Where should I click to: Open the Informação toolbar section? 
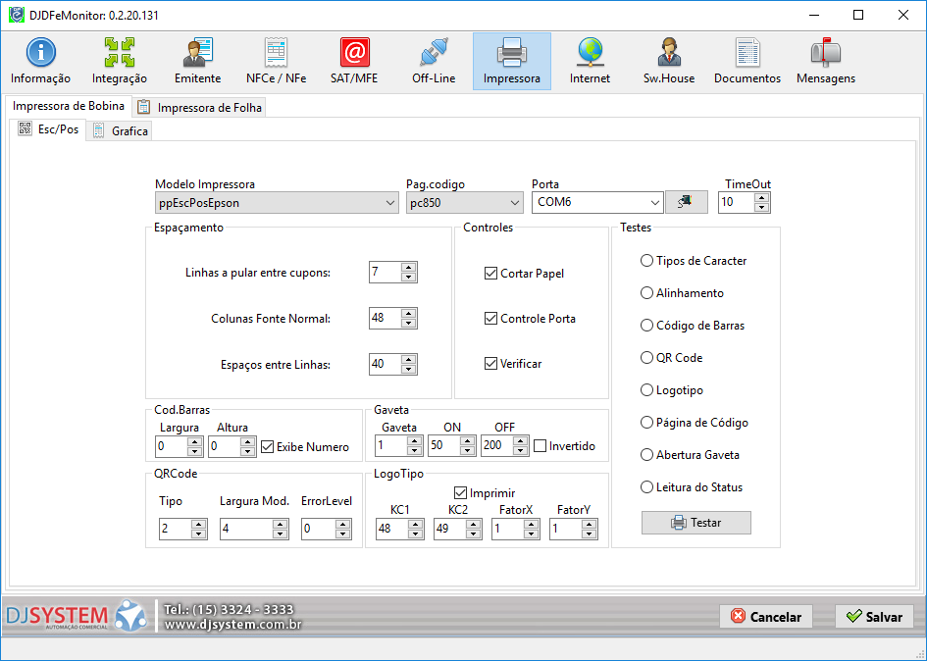click(40, 61)
